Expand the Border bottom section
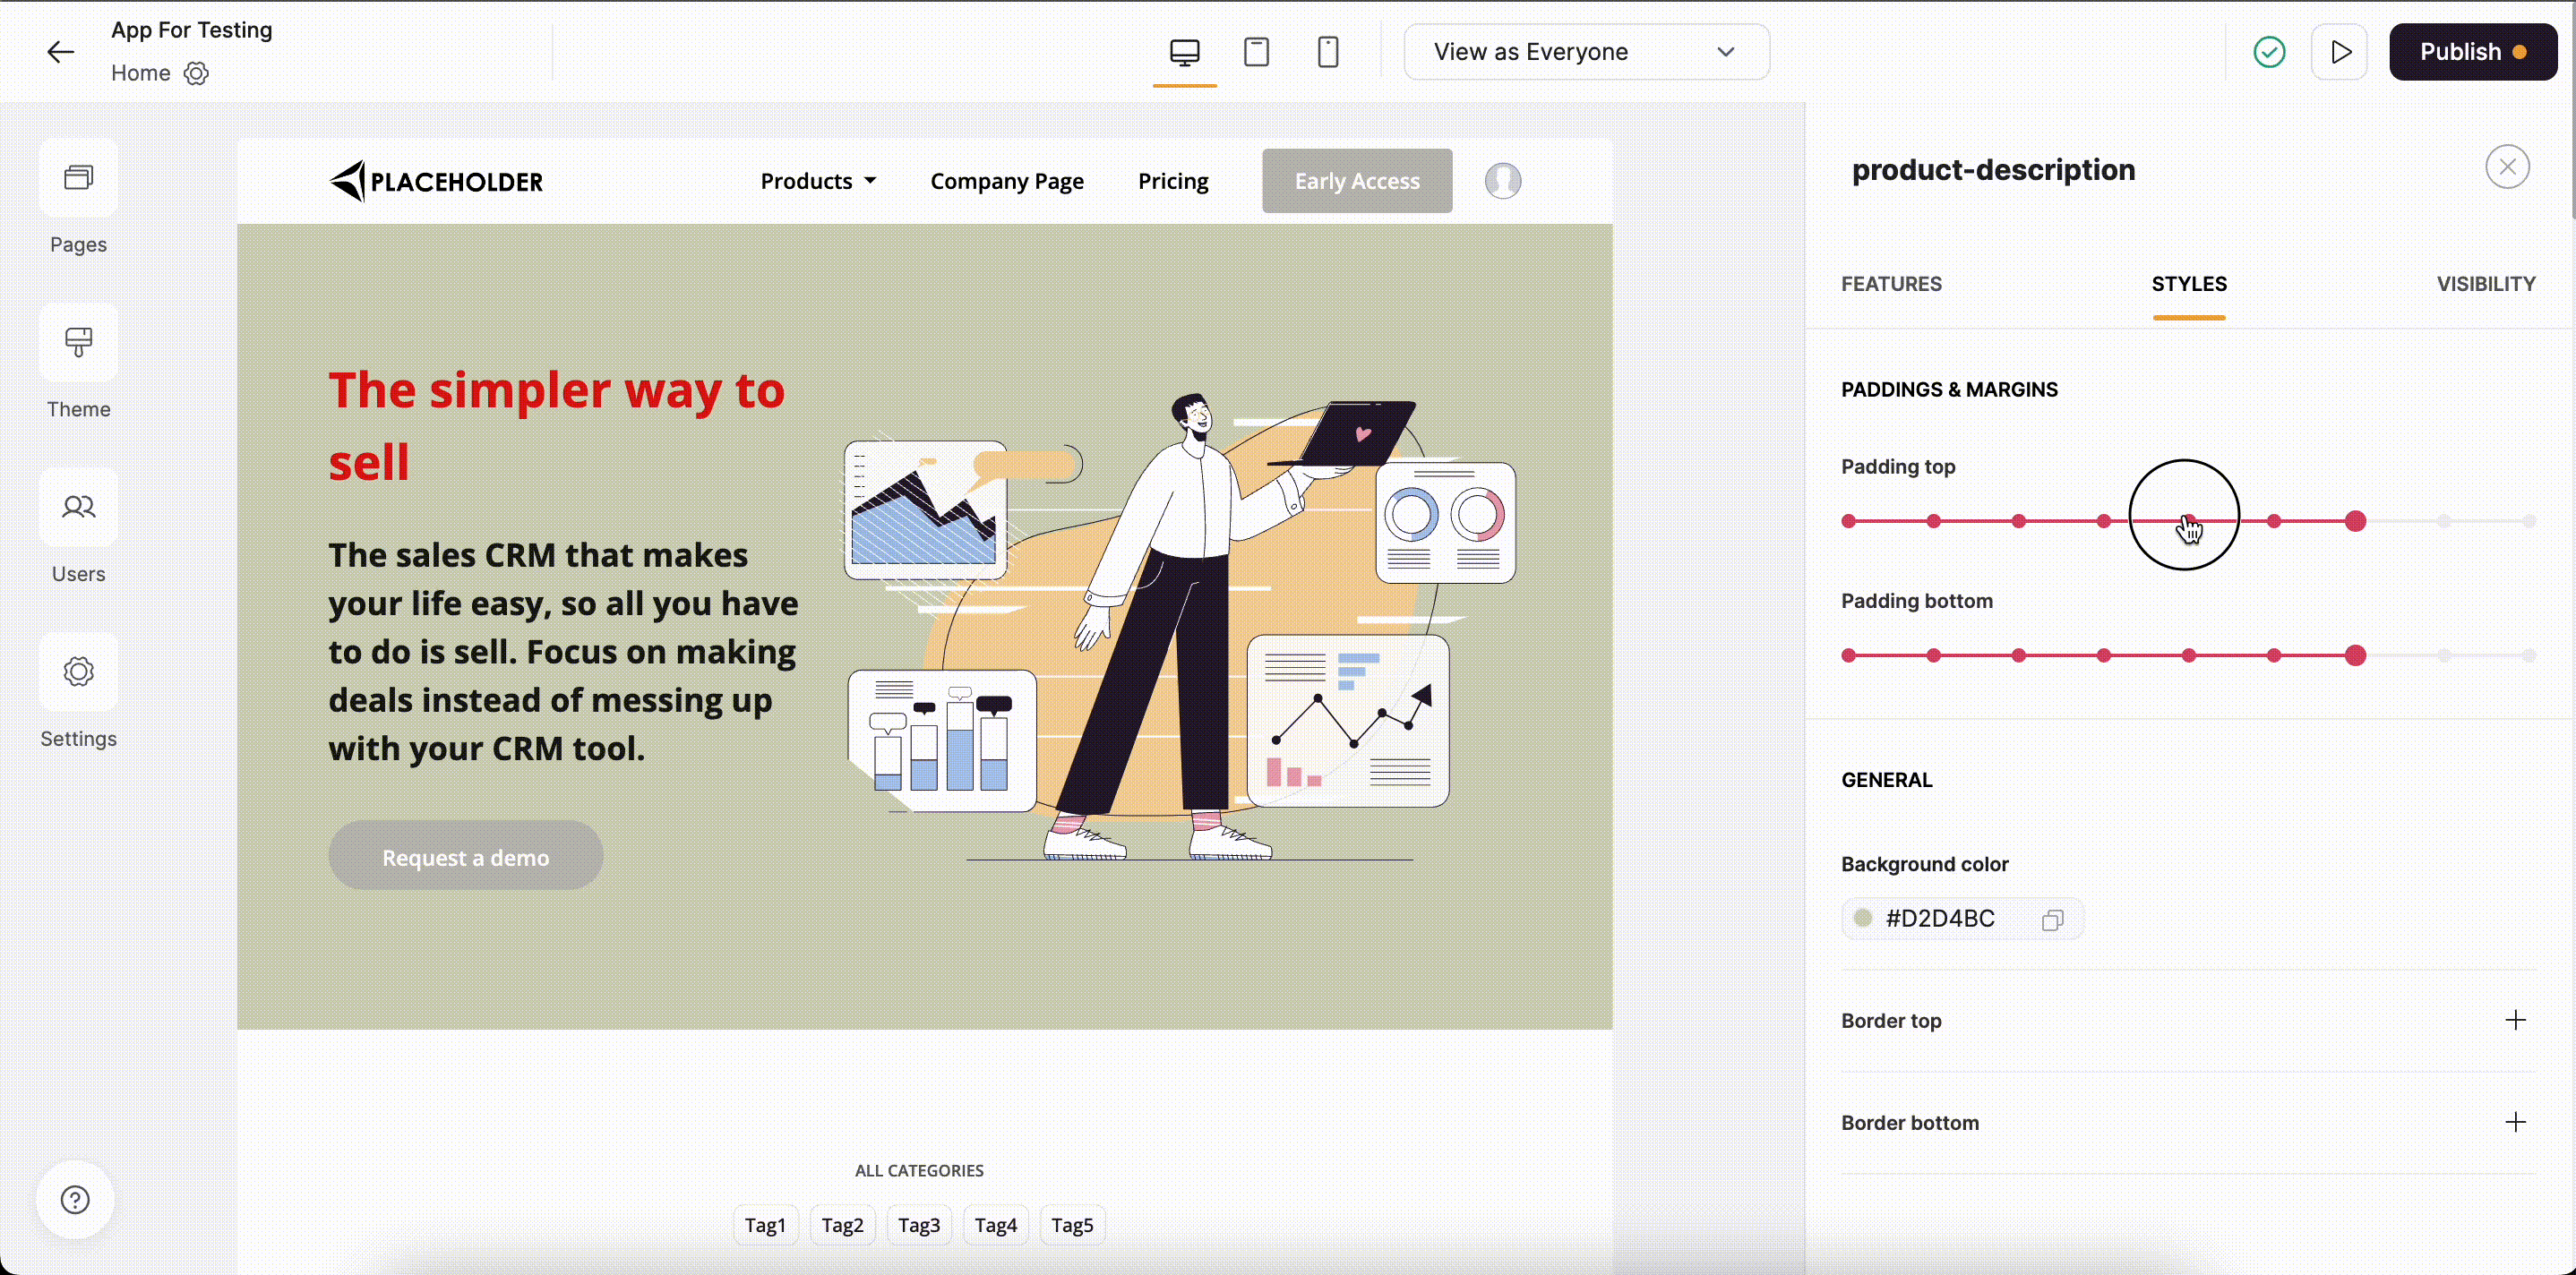Viewport: 2576px width, 1275px height. (x=2515, y=1122)
